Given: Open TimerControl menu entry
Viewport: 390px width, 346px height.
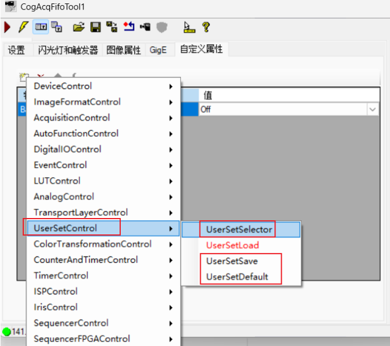Looking at the screenshot, I should tap(103, 276).
